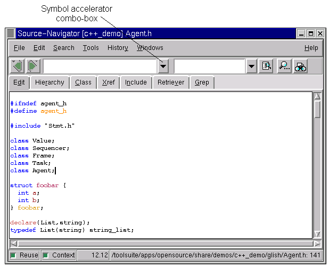The height and width of the screenshot is (268, 329).
Task: Click 'foobar' in the struct foobar line
Action: click(47, 186)
